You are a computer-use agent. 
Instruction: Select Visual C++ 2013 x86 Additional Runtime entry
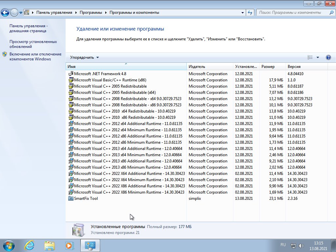point(128,161)
